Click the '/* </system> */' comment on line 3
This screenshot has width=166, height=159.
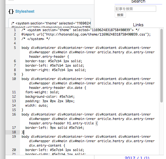[x=36, y=39]
